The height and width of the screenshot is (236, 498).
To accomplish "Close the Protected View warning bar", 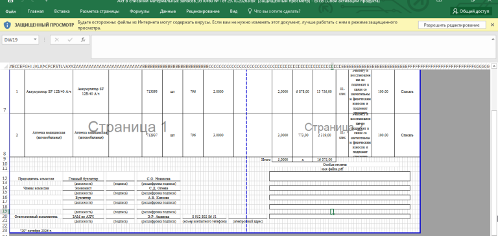I will click(x=493, y=25).
